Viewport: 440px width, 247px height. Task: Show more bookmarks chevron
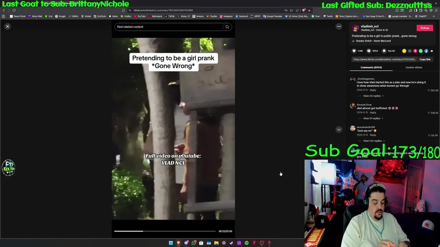click(x=433, y=16)
